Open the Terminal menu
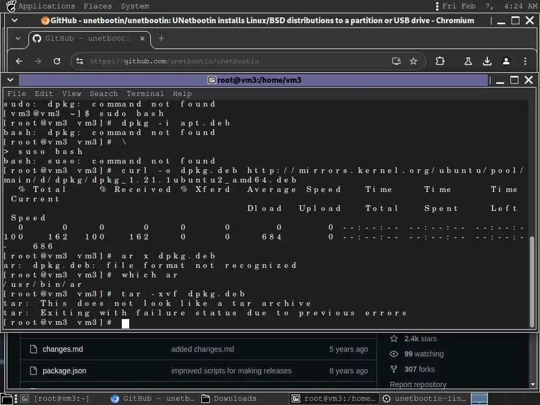The image size is (540, 405). click(x=145, y=94)
